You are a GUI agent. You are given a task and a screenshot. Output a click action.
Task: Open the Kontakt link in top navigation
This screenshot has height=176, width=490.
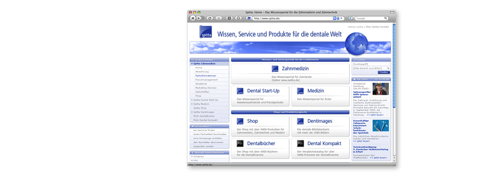click(385, 27)
